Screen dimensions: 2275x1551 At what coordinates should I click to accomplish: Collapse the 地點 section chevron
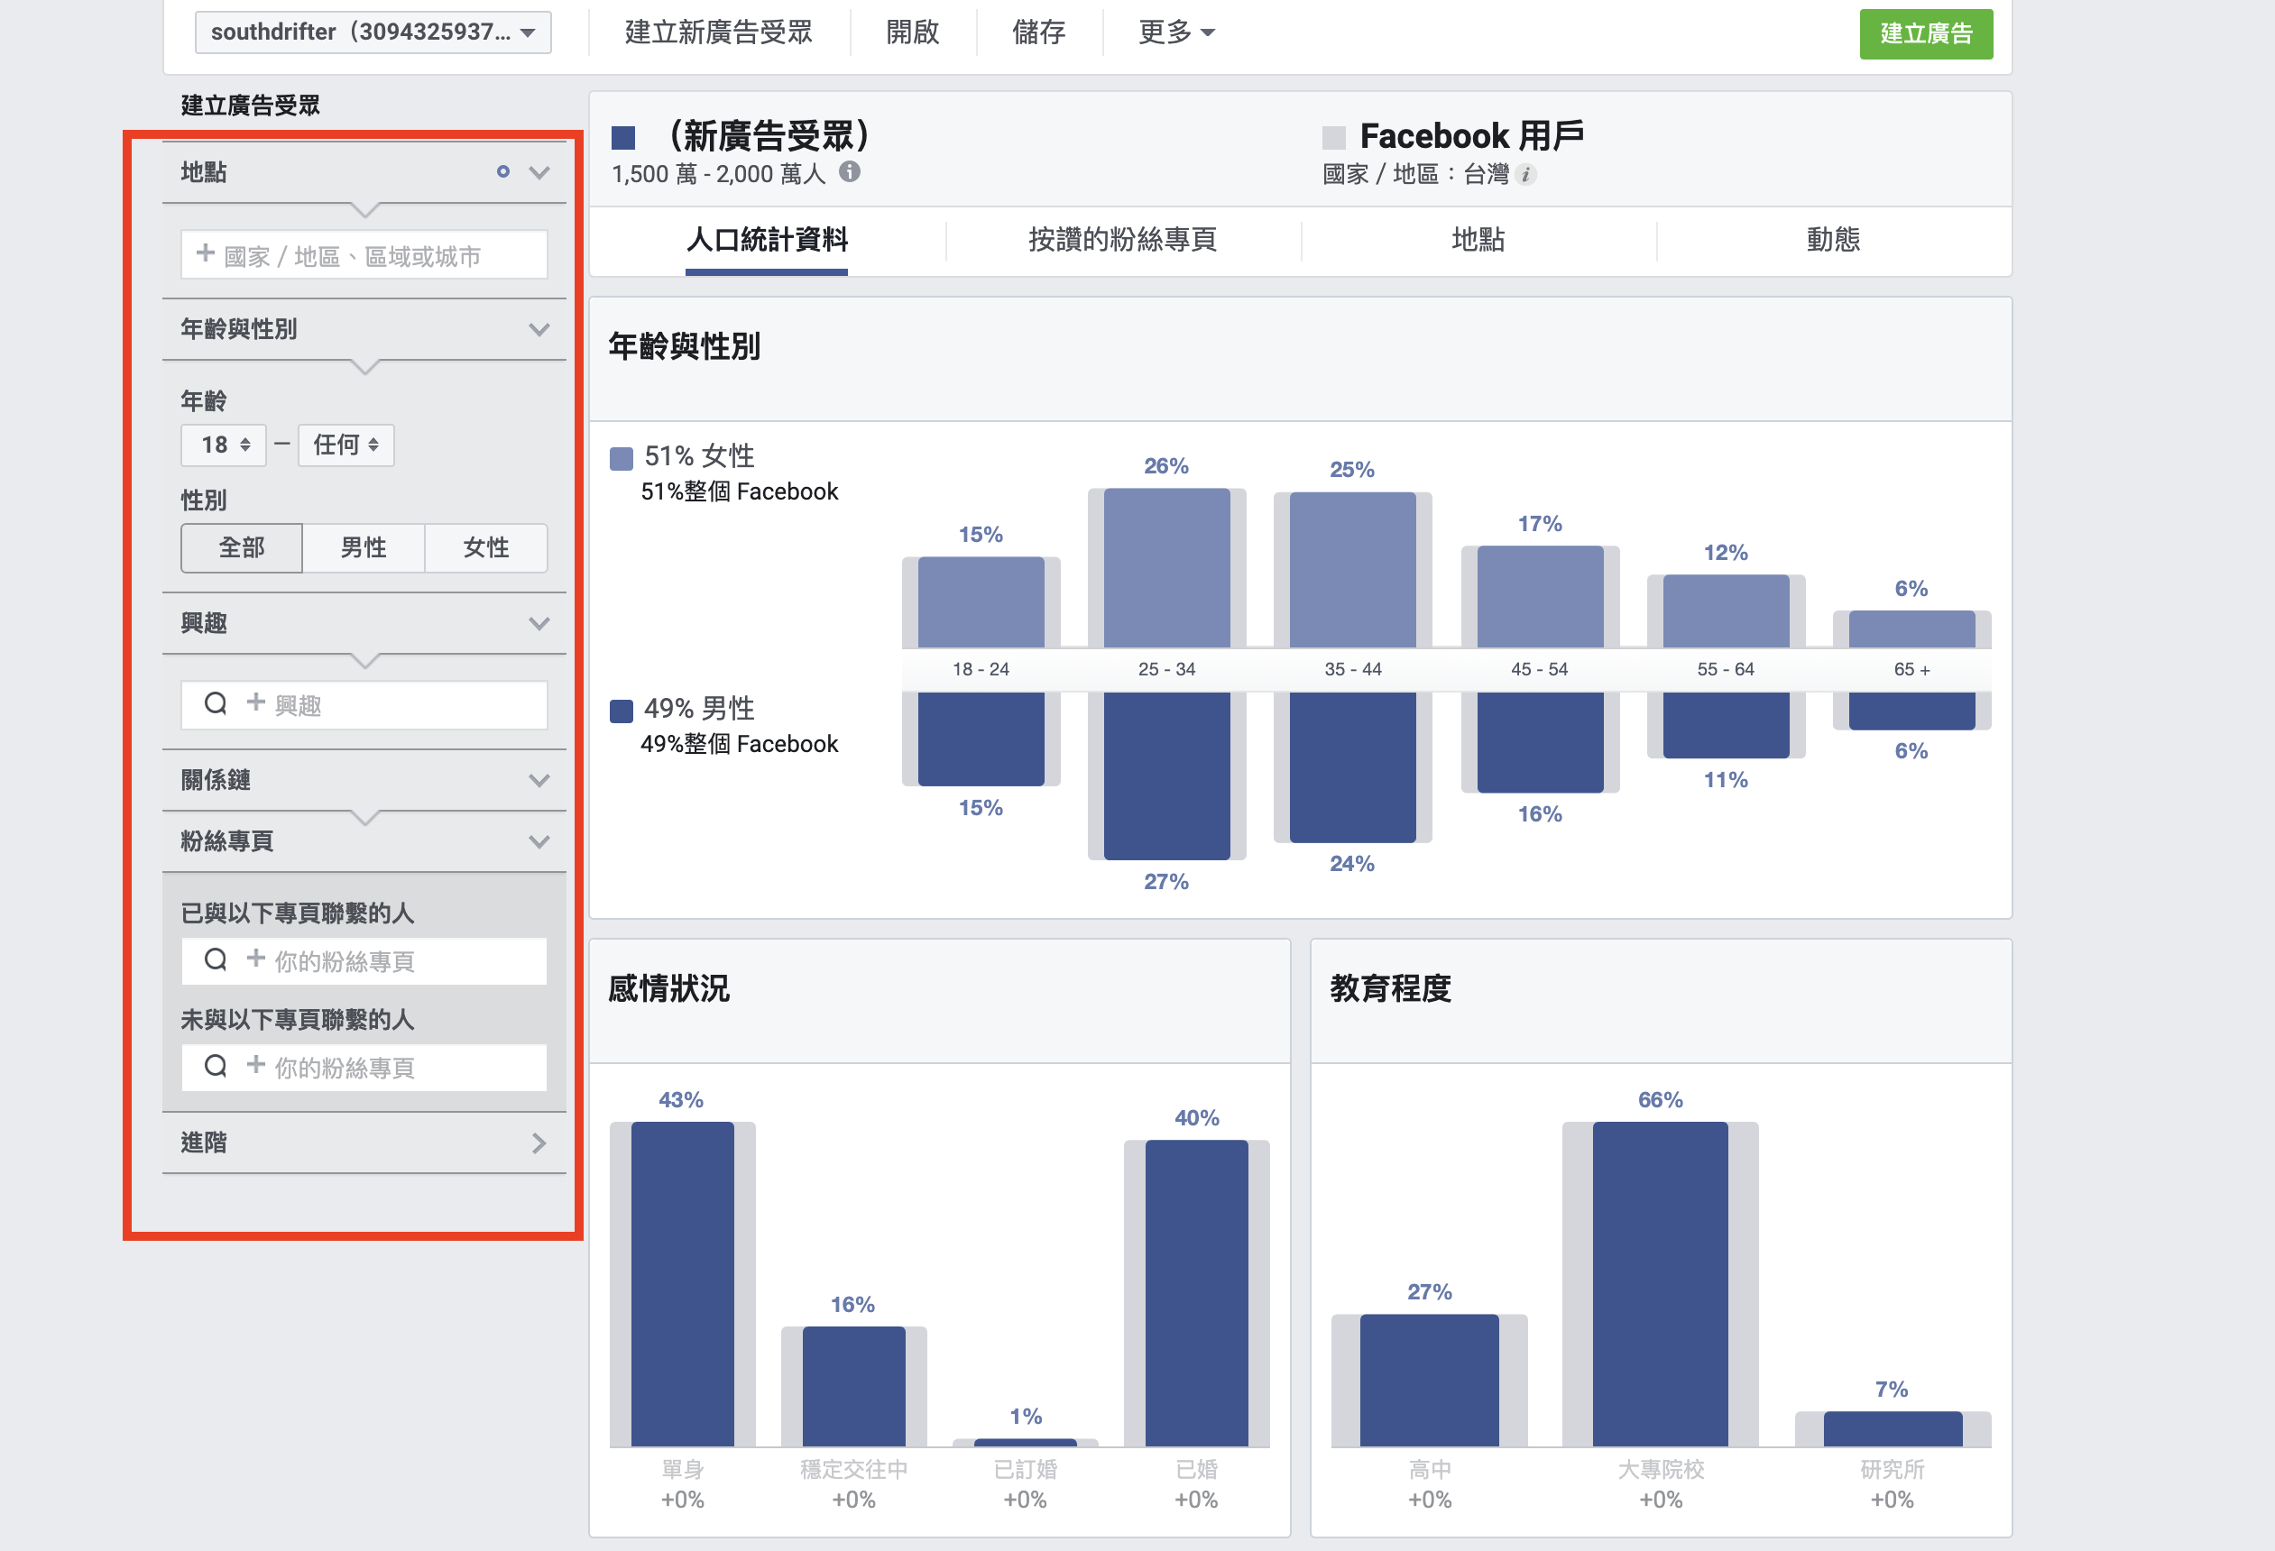point(539,173)
